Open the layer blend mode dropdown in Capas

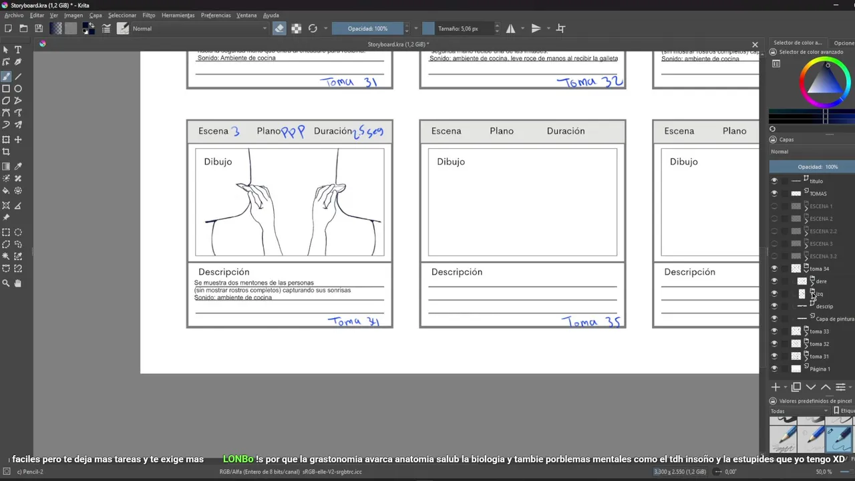click(812, 152)
